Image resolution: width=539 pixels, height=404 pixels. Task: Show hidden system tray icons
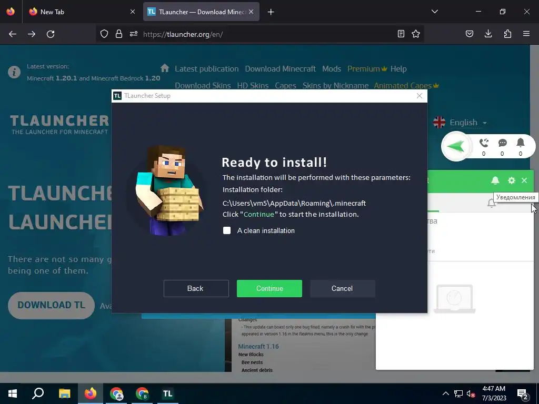click(445, 393)
